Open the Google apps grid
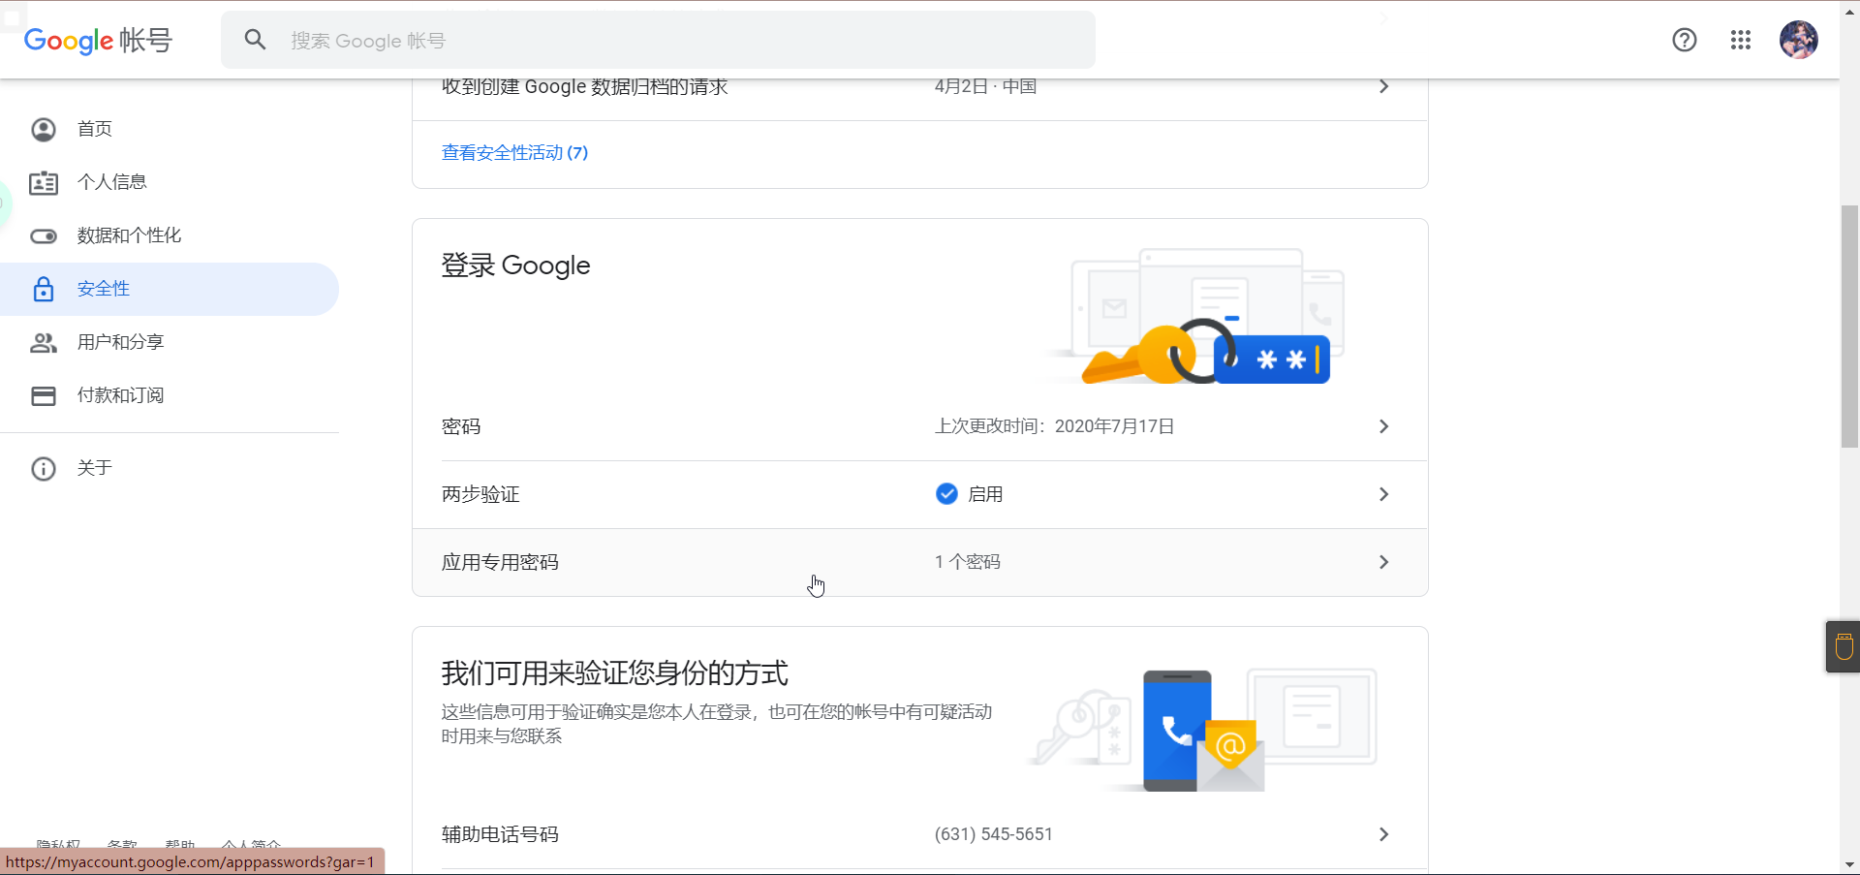Image resolution: width=1860 pixels, height=875 pixels. [x=1741, y=40]
